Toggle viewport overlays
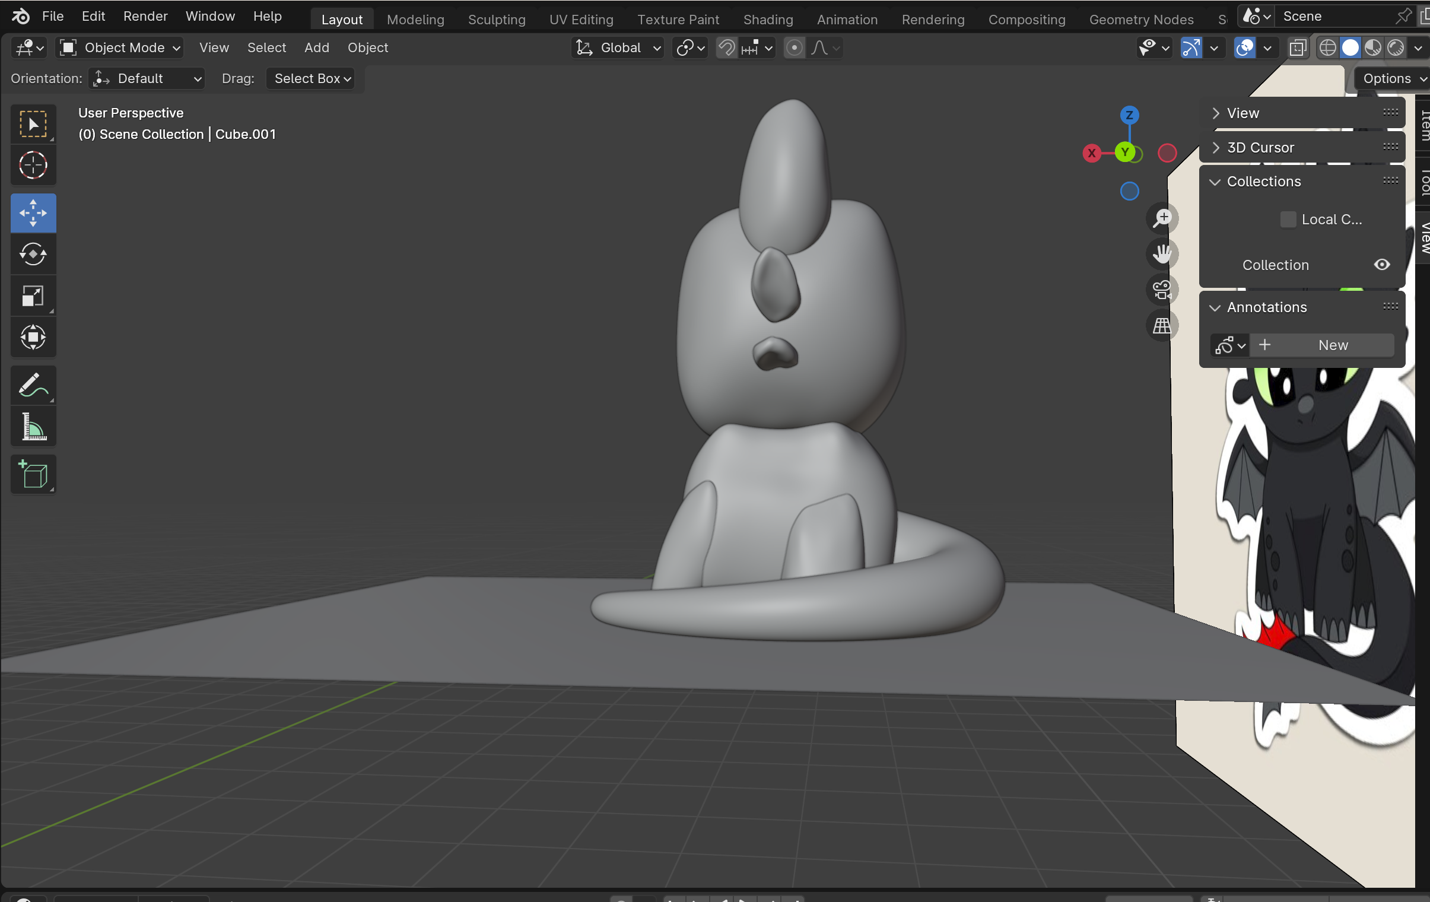The image size is (1430, 902). pos(1244,47)
